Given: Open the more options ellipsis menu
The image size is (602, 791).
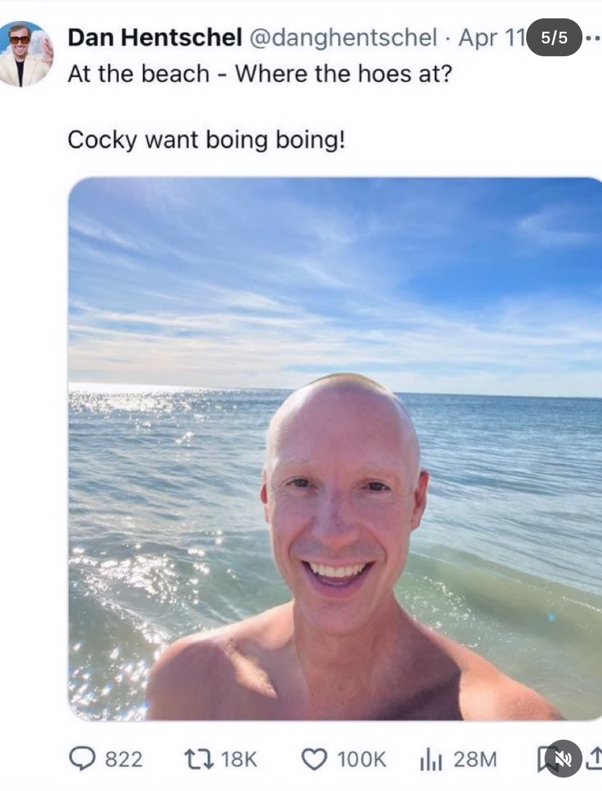Looking at the screenshot, I should 594,38.
